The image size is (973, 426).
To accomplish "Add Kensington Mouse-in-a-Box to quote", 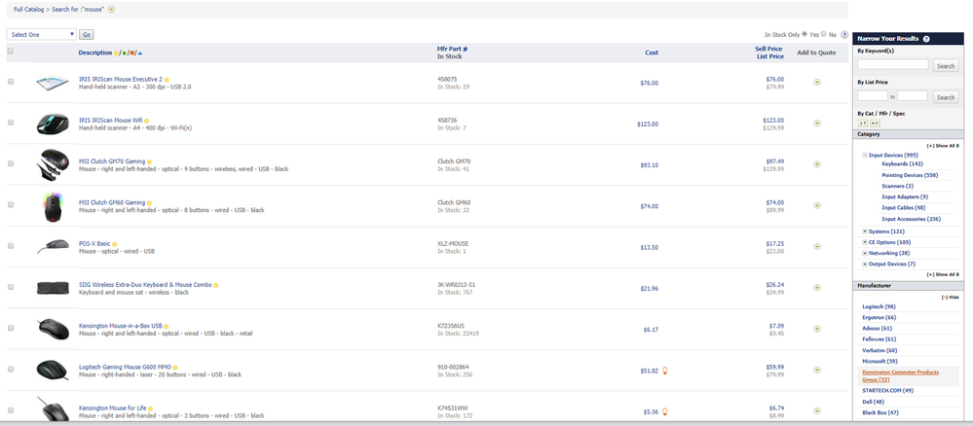I will click(816, 329).
